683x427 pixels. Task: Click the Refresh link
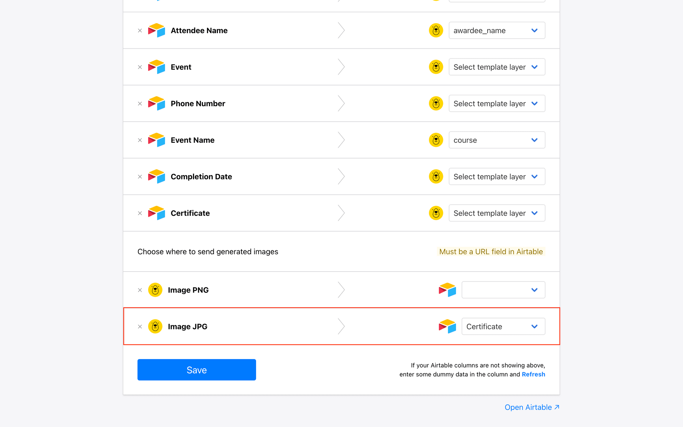[533, 374]
